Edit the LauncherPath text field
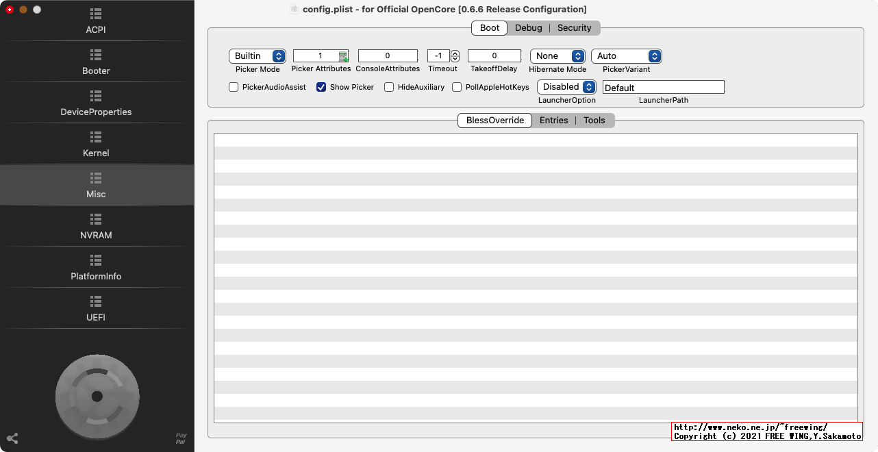Viewport: 878px width, 452px height. click(x=662, y=87)
